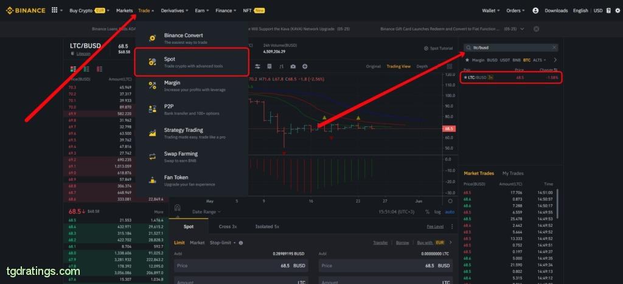This screenshot has width=623, height=284.
Task: Filter pairs by USDT market
Action: tap(505, 60)
